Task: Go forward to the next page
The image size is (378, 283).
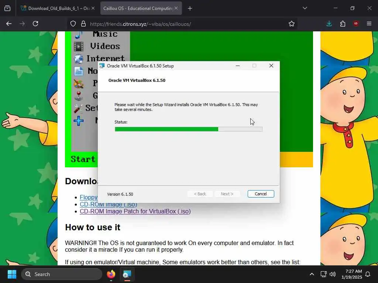Action: click(22, 24)
